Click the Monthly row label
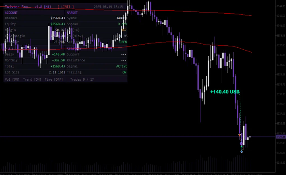 11,60
